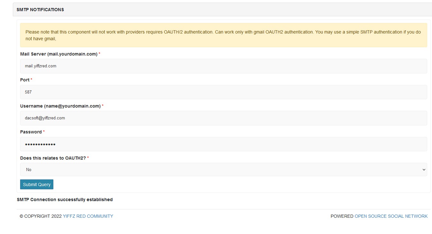Viewport: 432px width, 234px height.
Task: Click the SMTP Connection successfully established message
Action: coord(65,200)
